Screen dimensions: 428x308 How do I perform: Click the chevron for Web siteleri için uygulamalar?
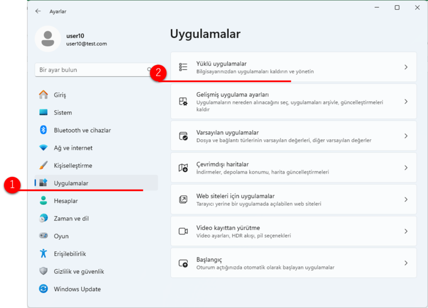406,200
